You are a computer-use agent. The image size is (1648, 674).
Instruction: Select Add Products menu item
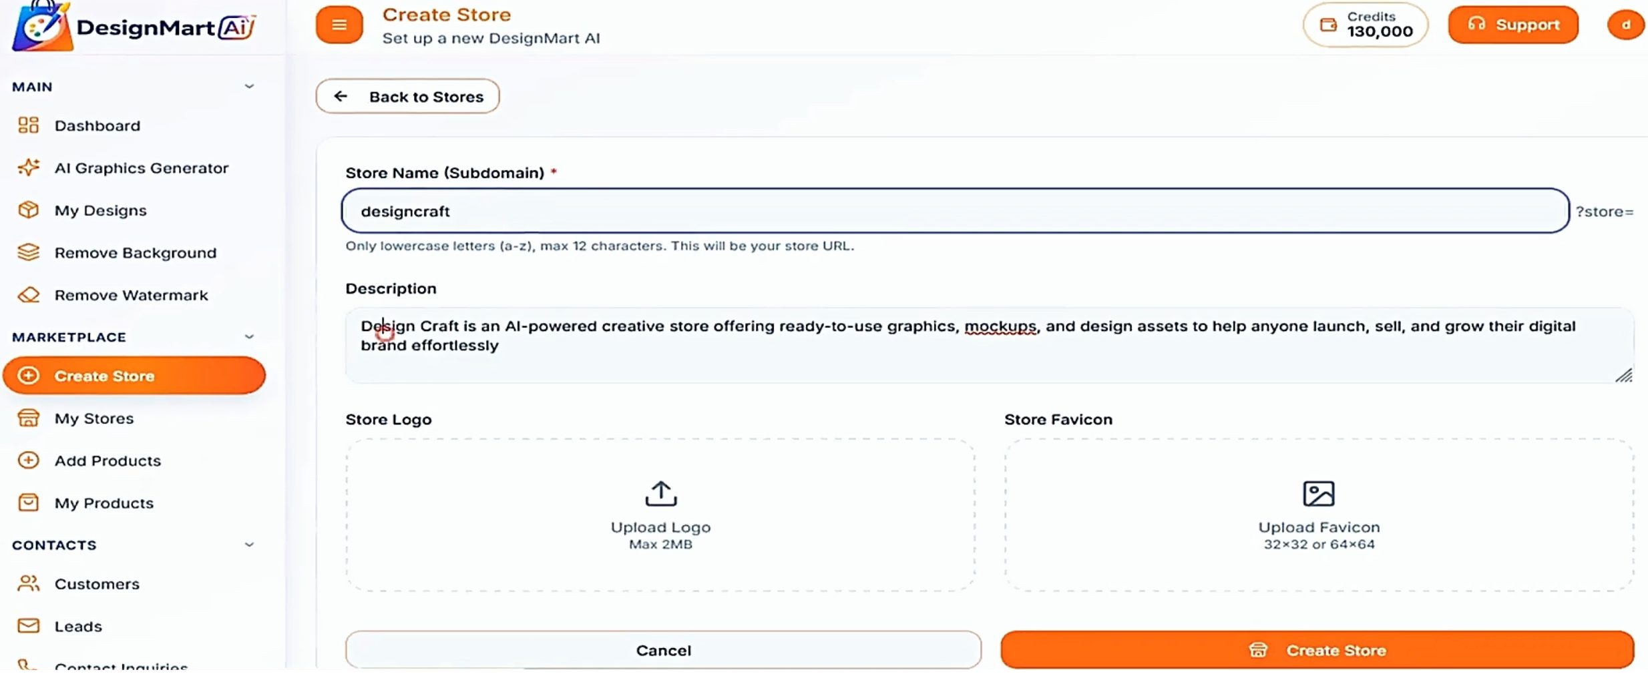(x=107, y=460)
